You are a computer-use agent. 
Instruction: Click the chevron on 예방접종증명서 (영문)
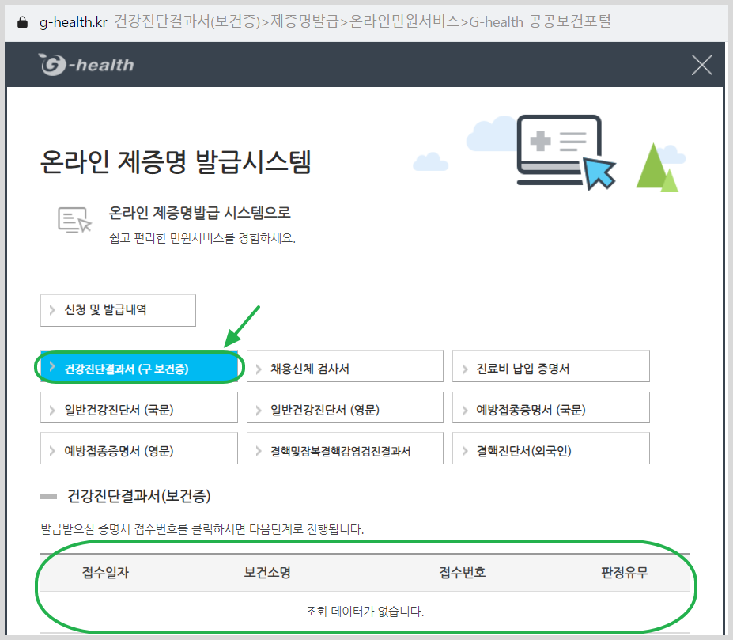point(52,450)
